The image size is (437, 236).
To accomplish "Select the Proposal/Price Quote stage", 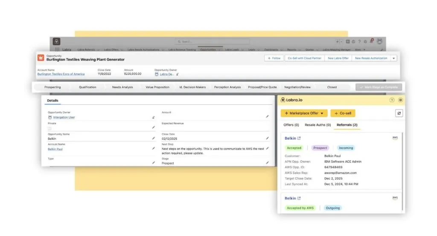I will pos(262,87).
